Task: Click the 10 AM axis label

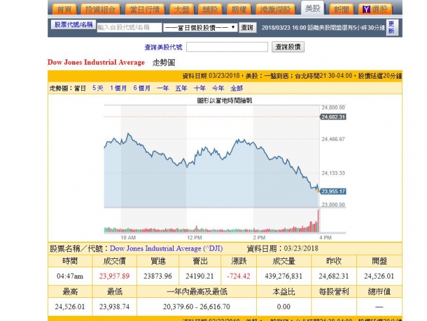Action: [x=128, y=237]
